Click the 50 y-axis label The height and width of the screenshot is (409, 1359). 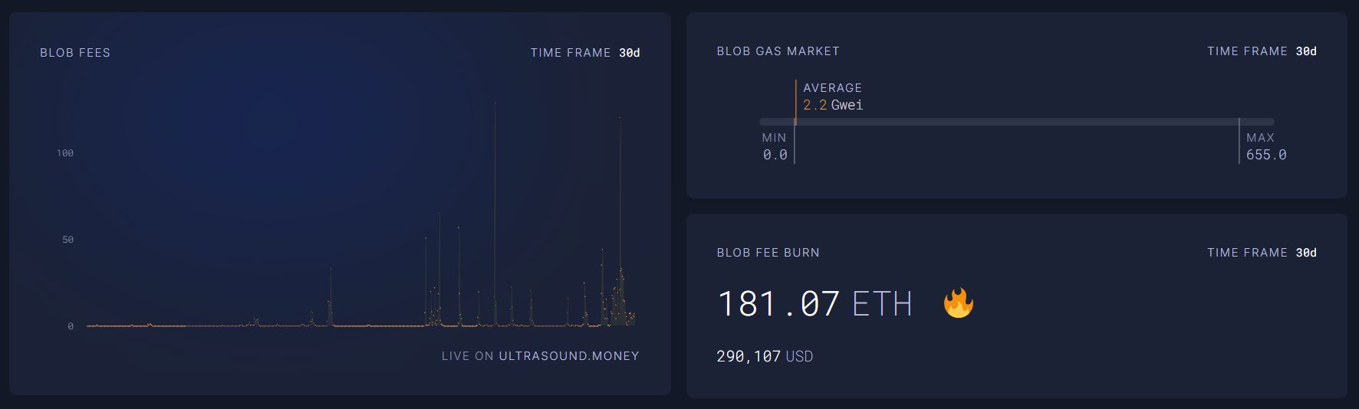click(67, 240)
